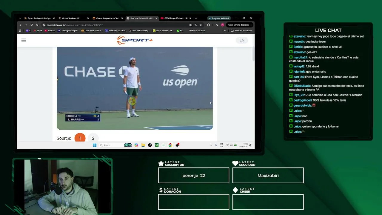
Task: Click the translate page icon
Action: [x=191, y=25]
